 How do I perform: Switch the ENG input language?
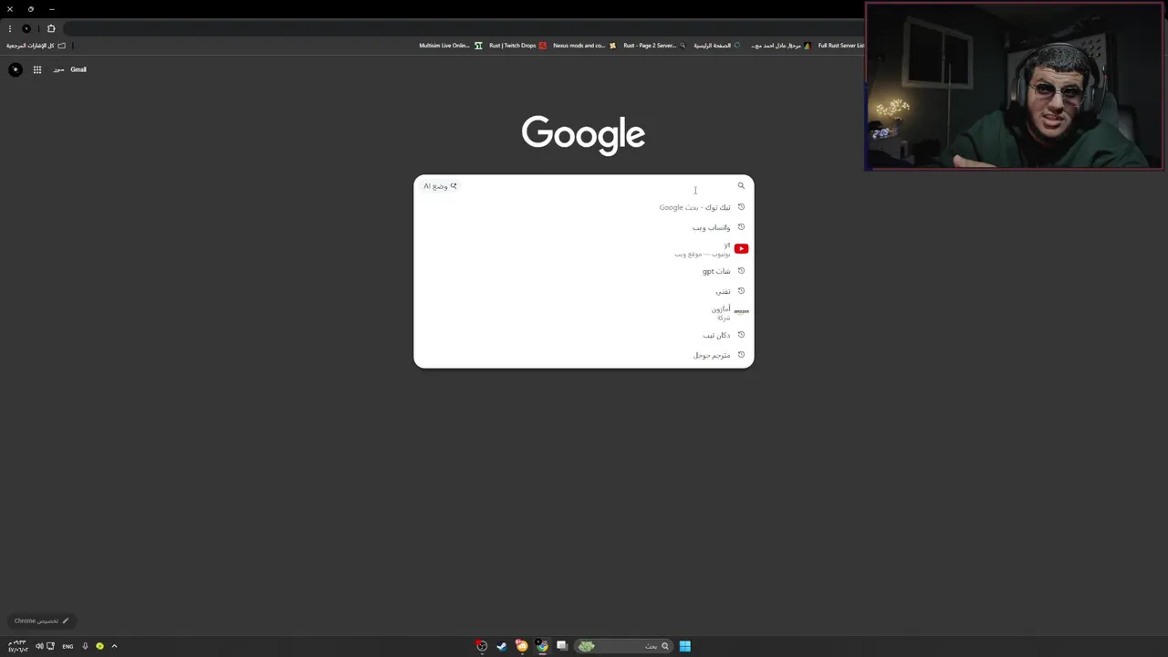68,646
